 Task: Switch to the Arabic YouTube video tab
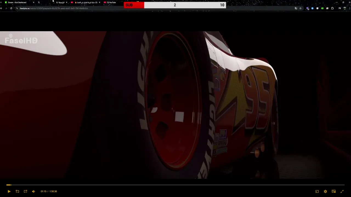(x=86, y=2)
